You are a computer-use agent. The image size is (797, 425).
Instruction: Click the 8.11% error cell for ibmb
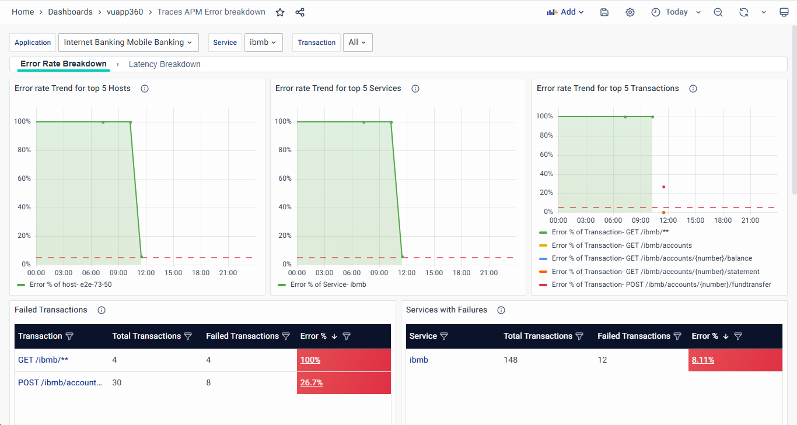[703, 360]
